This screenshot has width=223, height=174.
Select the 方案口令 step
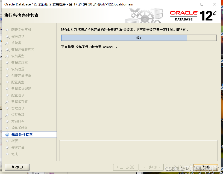18,121
